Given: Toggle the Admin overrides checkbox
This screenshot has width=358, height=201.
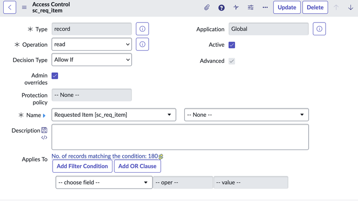Looking at the screenshot, I should click(55, 76).
